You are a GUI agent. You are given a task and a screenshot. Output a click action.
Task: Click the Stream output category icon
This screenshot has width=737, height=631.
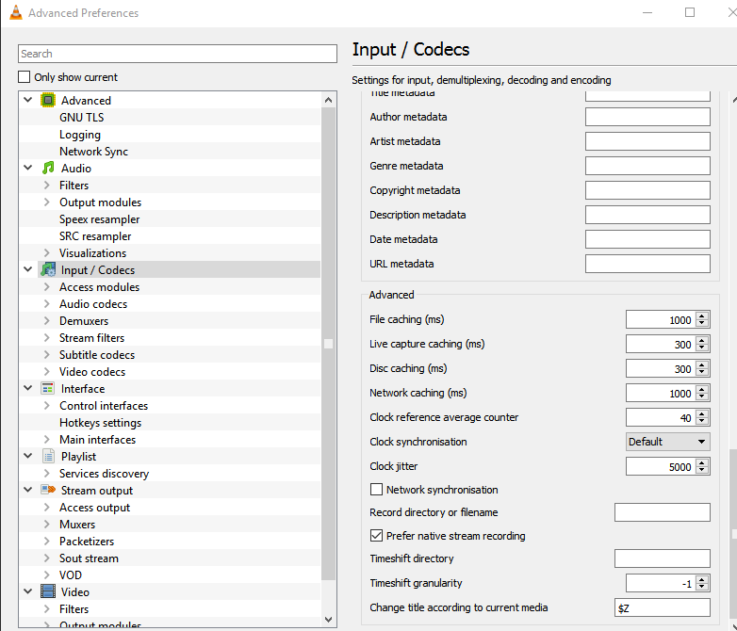(48, 491)
